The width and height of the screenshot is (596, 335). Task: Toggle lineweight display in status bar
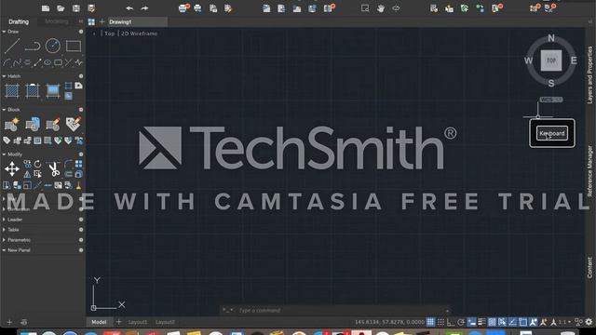(481, 322)
